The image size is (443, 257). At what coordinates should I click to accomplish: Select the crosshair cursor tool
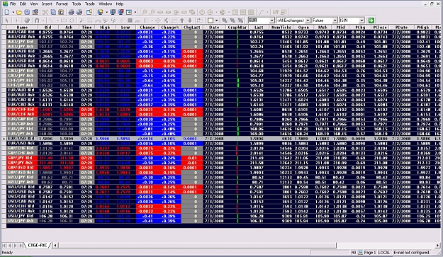pyautogui.click(x=17, y=21)
